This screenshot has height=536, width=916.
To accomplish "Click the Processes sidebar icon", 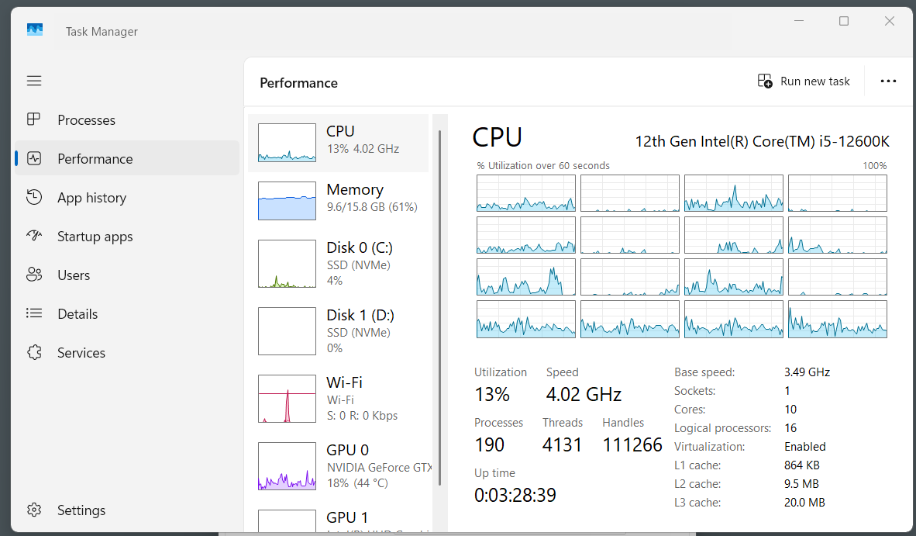I will [x=34, y=119].
